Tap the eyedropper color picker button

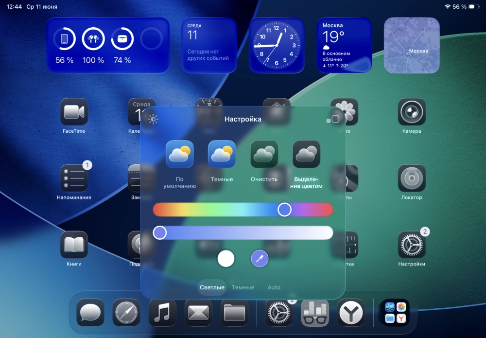(x=260, y=259)
